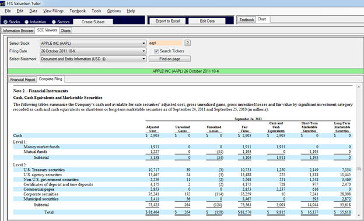
Task: Switch to the Financial Report tab
Action: 23,80
